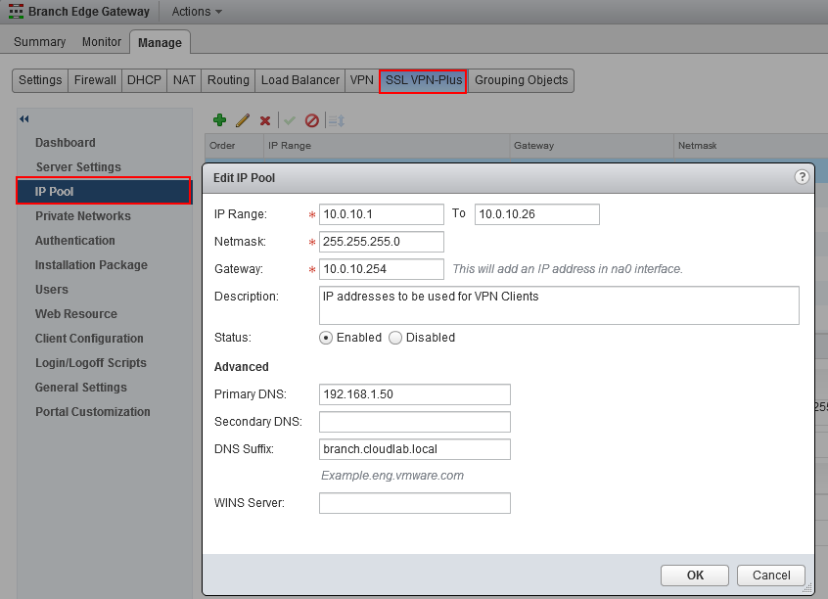Open the Load Balancer sub-tab
The height and width of the screenshot is (599, 828).
[299, 80]
